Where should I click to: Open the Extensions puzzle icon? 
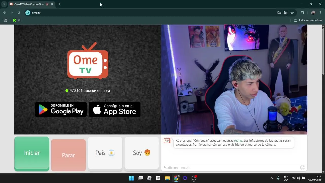click(302, 13)
